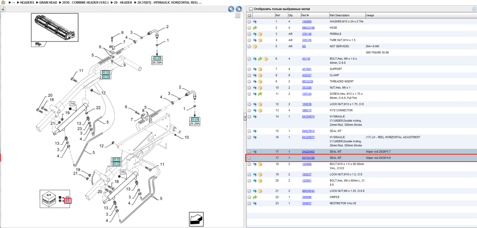Select the 'DIA= 8 MM' usage cell
This screenshot has height=228, width=477.
click(373, 47)
